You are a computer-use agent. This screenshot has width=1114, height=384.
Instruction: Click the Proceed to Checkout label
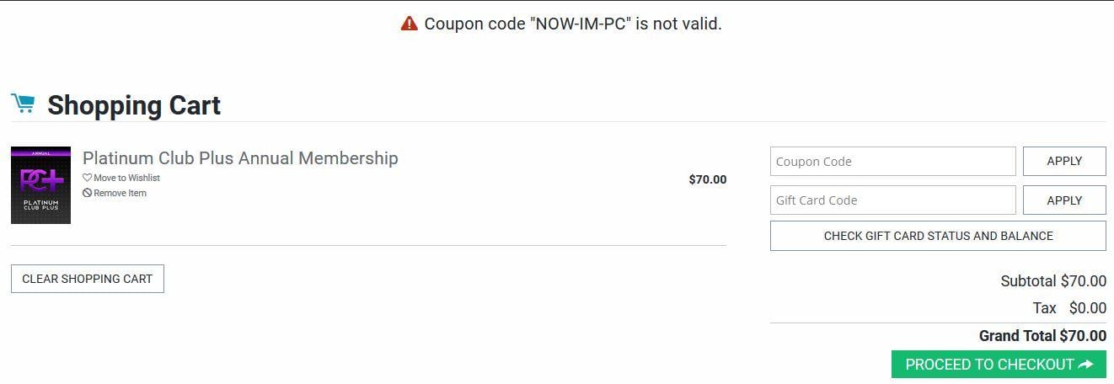(x=988, y=365)
